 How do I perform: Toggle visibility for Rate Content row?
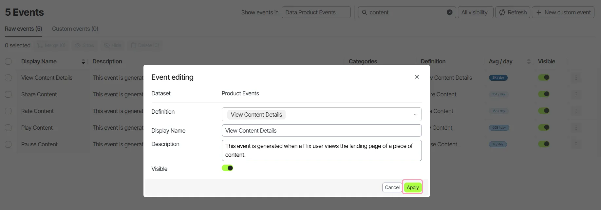[x=544, y=111]
